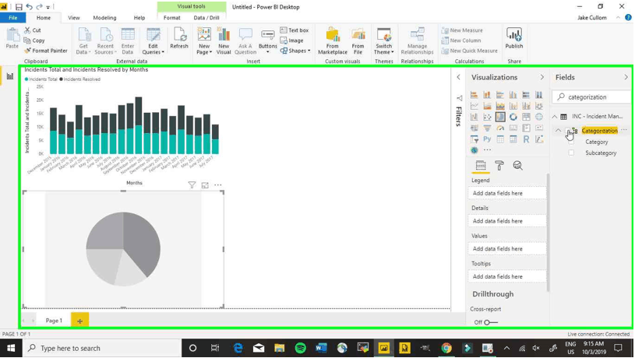Screen dimensions: 635x358
Task: Open the Fields well tab icon
Action: click(481, 166)
